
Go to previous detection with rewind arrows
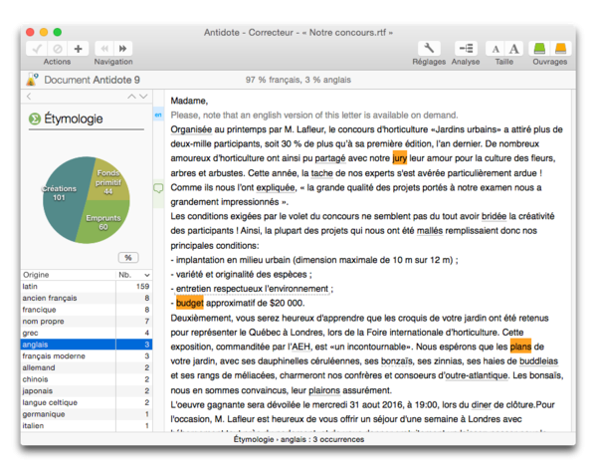pyautogui.click(x=103, y=49)
